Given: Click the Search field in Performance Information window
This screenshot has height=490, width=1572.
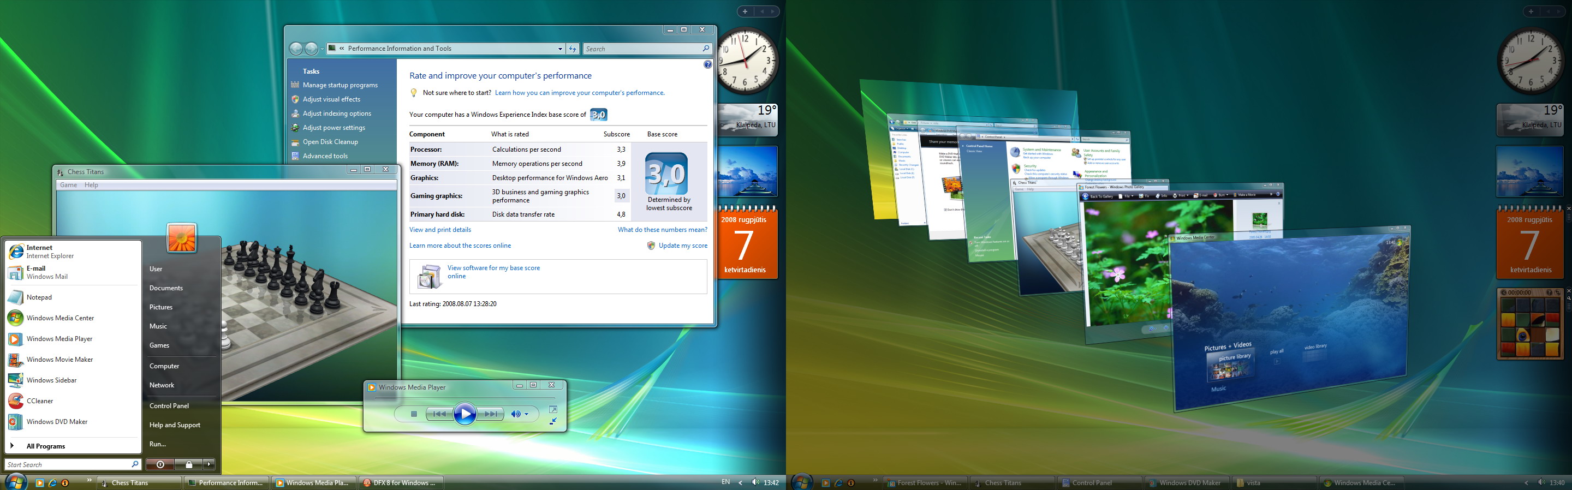Looking at the screenshot, I should click(647, 49).
